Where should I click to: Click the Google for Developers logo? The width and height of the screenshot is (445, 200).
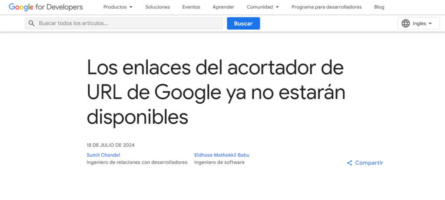pos(46,7)
